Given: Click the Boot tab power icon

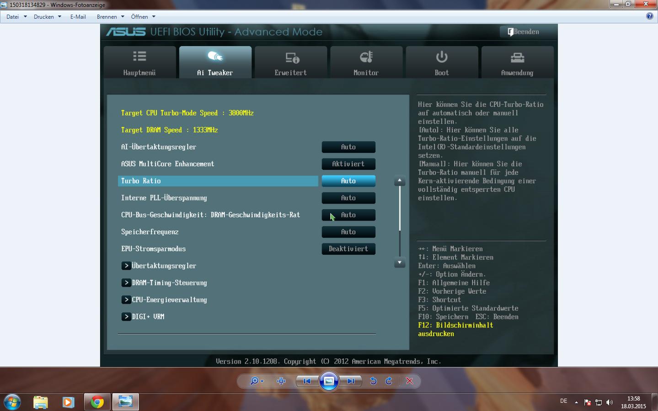Looking at the screenshot, I should coord(442,57).
